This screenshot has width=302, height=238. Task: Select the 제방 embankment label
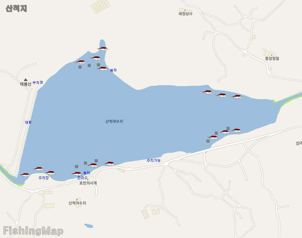(x=28, y=122)
